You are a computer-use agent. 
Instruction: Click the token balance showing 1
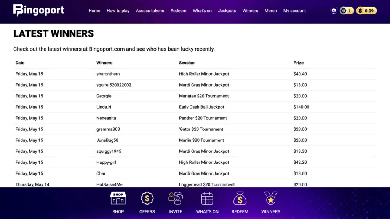(347, 11)
